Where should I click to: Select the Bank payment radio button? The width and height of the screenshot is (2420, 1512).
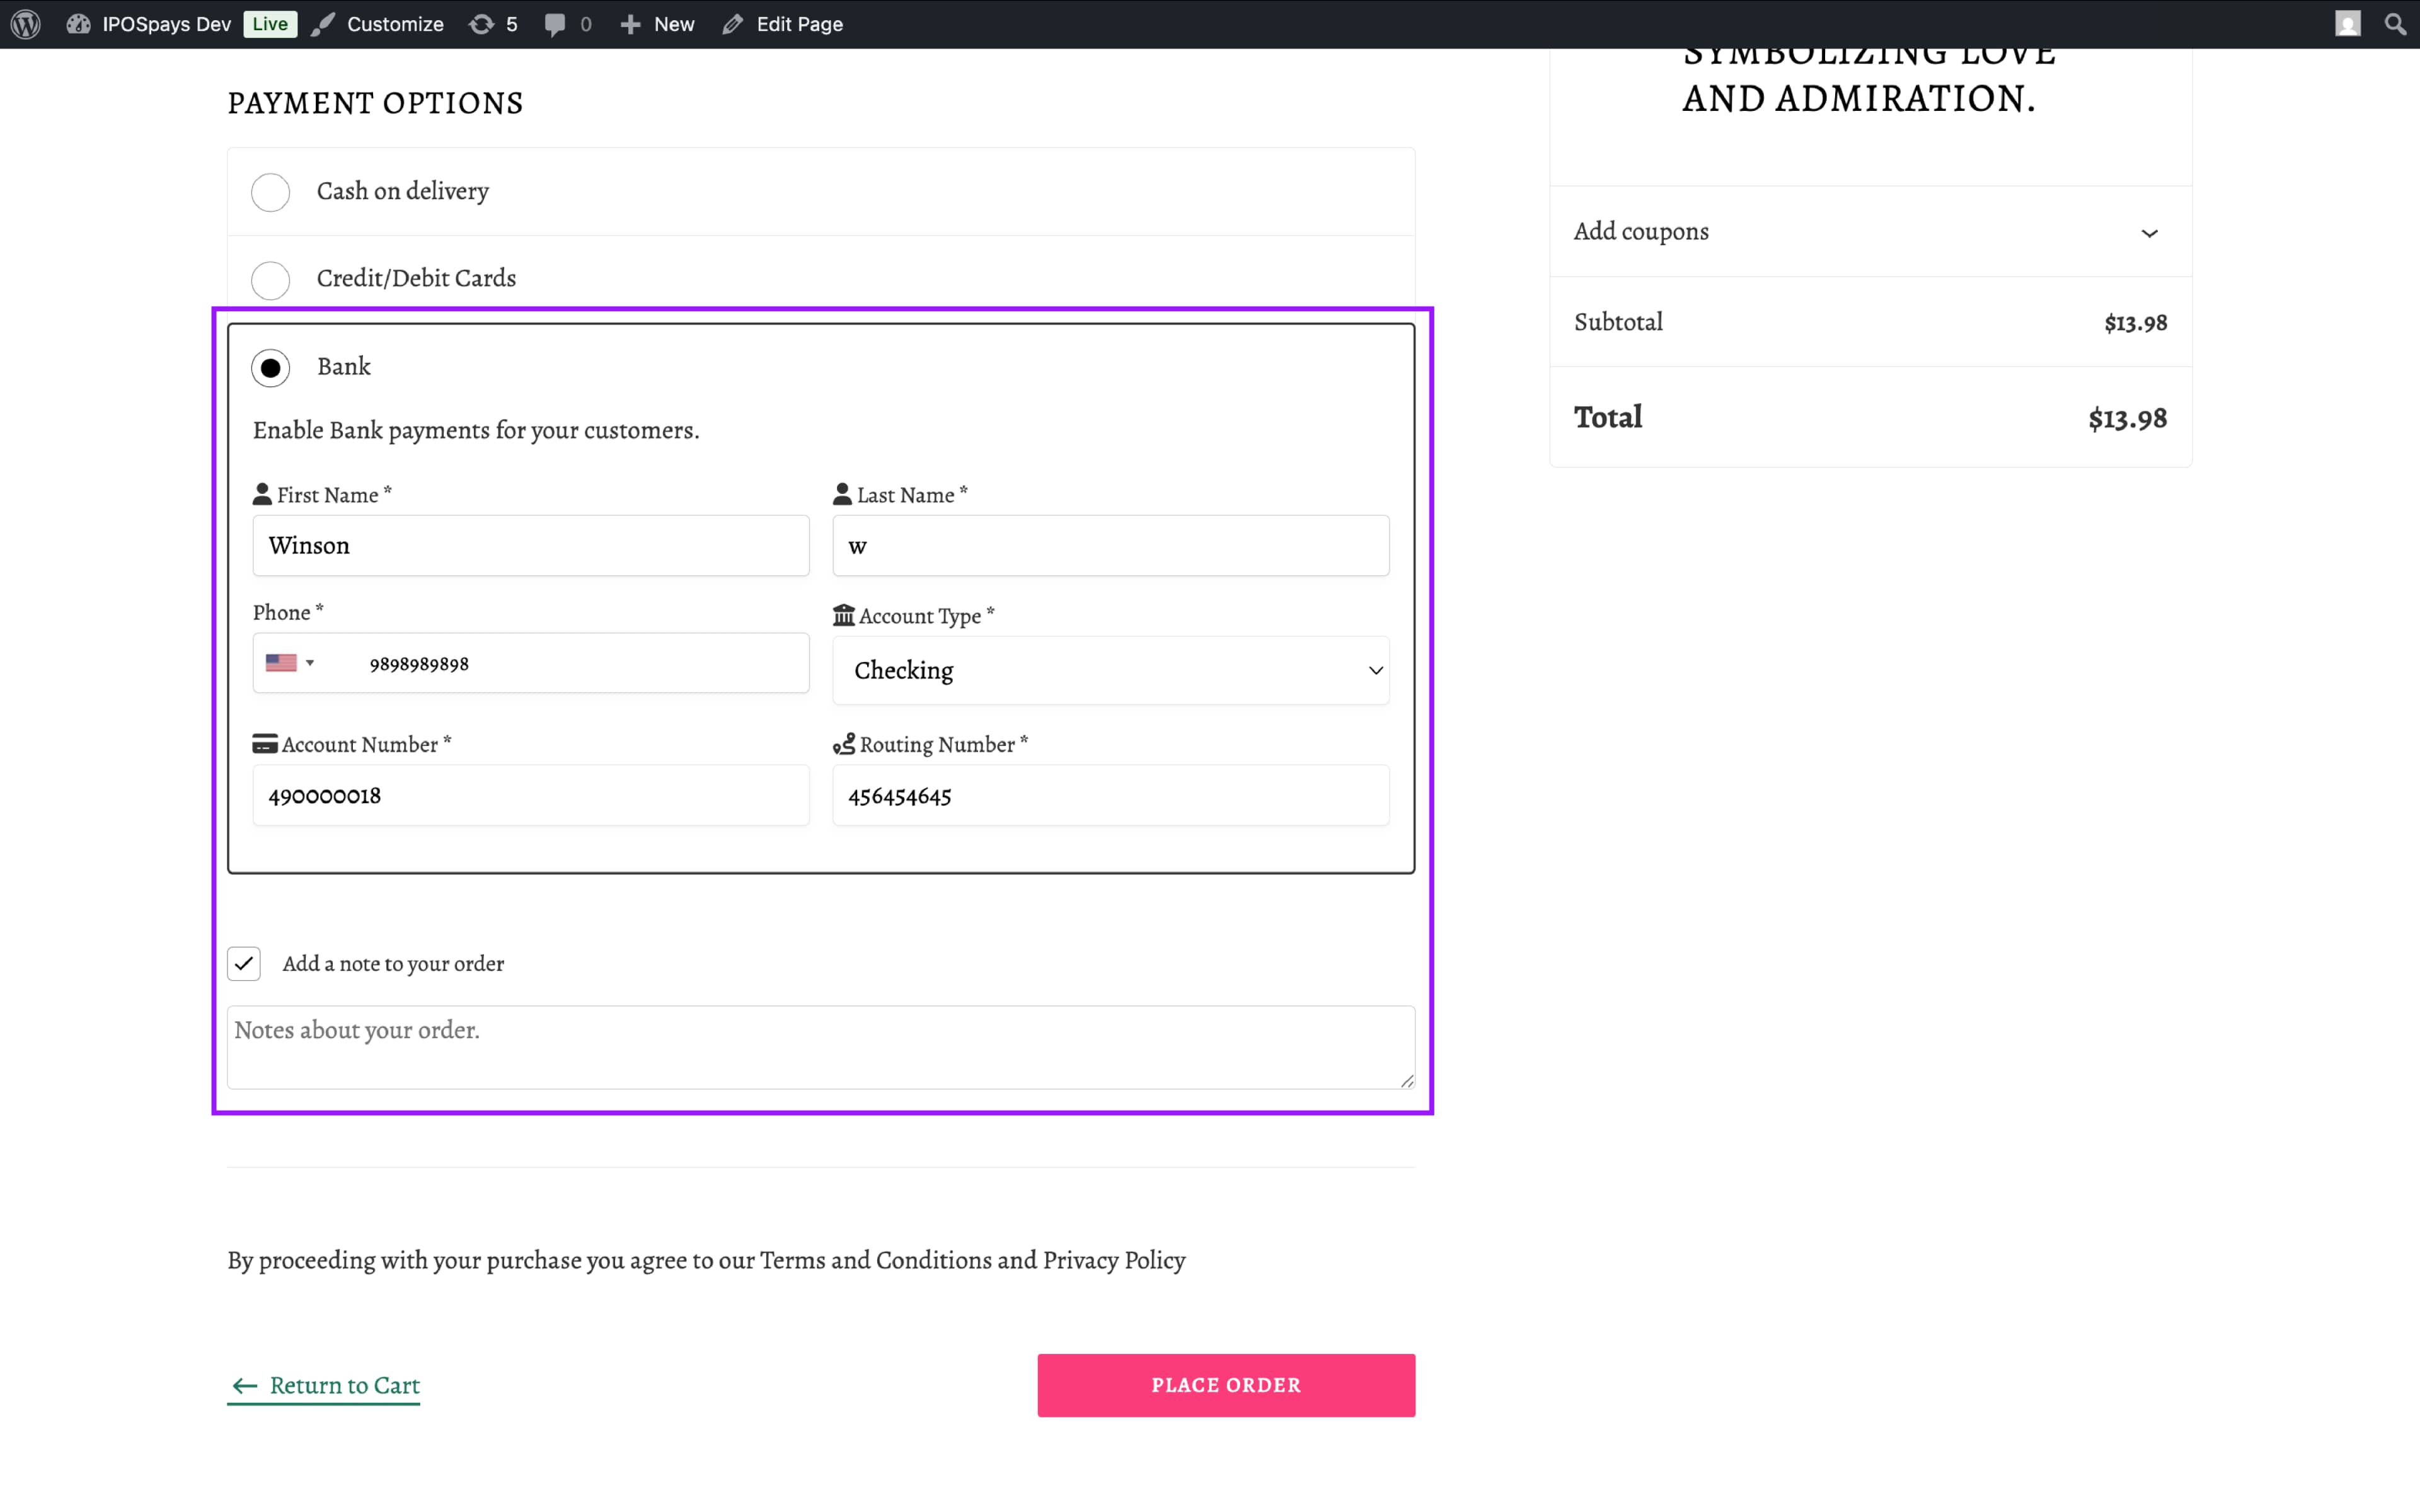[x=270, y=367]
